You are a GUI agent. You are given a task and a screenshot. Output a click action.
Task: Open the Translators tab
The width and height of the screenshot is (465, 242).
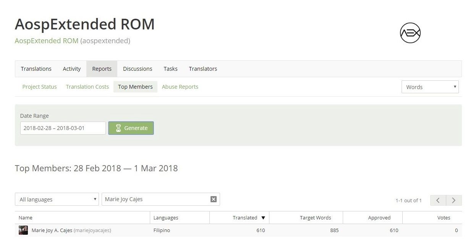[x=203, y=69]
